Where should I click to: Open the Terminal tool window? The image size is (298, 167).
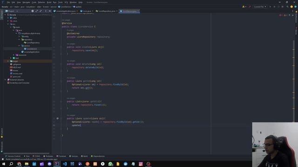[x=61, y=156]
